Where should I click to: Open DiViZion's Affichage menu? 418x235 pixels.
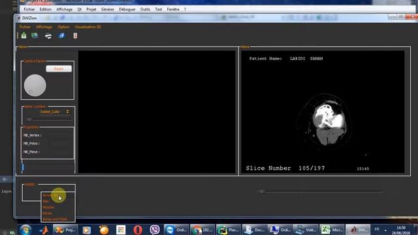44,27
